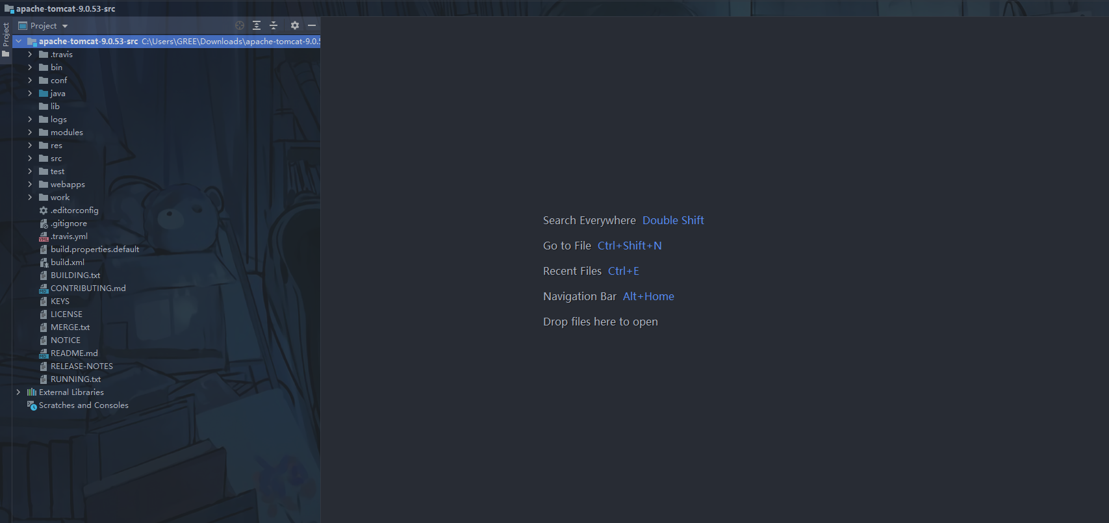1109x523 pixels.
Task: Click the root project folder icon
Action: point(32,42)
